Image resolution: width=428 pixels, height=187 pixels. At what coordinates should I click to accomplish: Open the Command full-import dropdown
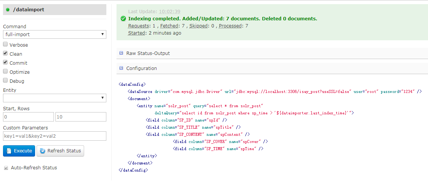pyautogui.click(x=55, y=34)
